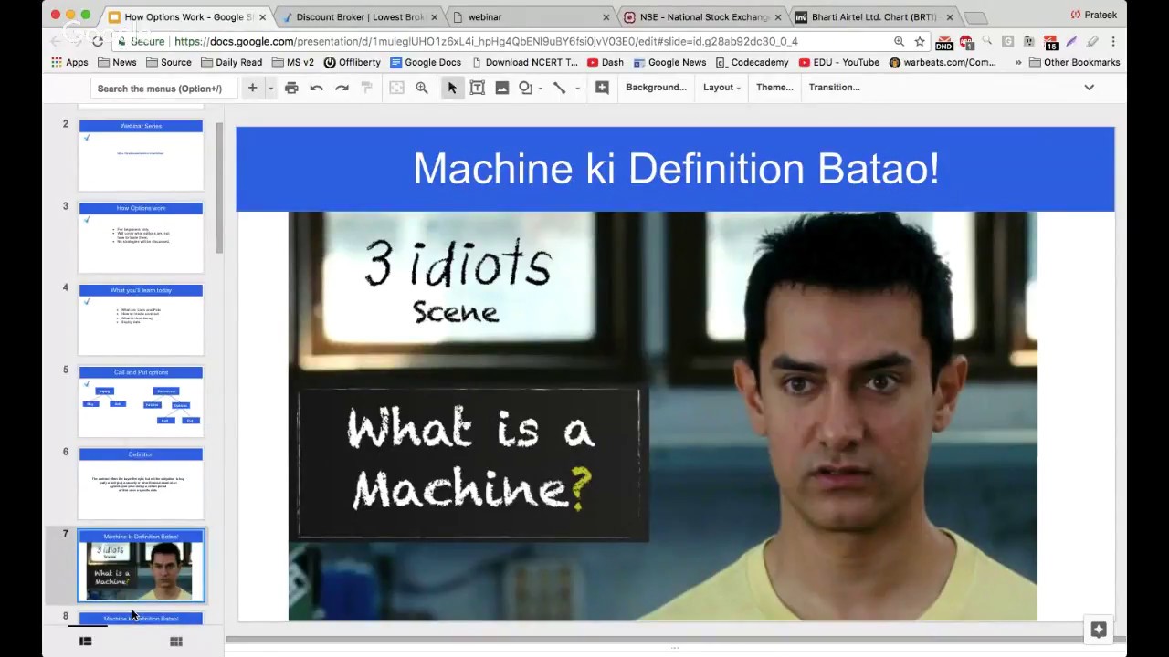Open the line type dropdown arrow
This screenshot has height=657, width=1169.
click(577, 89)
